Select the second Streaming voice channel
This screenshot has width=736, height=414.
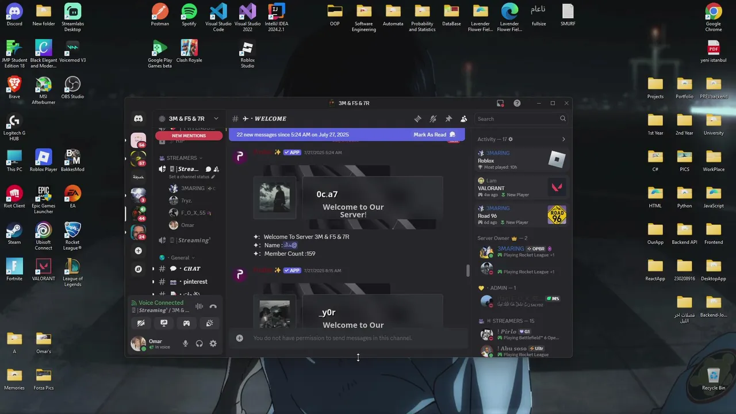[x=189, y=240]
